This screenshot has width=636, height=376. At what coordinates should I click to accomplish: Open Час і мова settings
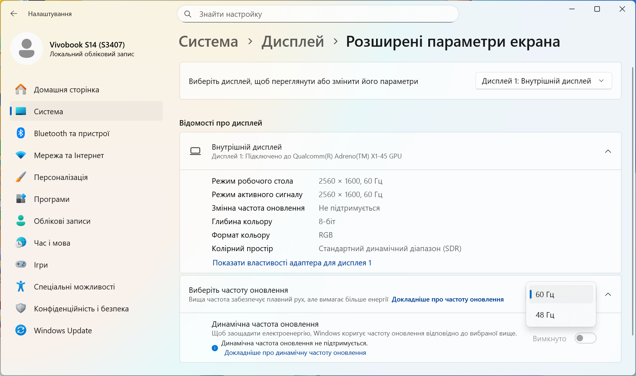86,243
